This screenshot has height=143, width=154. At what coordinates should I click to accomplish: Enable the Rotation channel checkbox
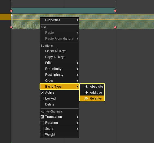point(42,123)
